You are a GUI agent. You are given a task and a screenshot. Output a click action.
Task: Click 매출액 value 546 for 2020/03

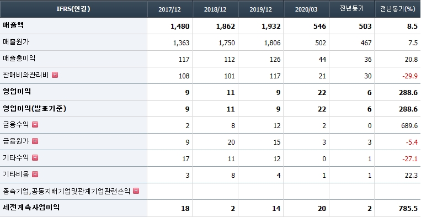[320, 27]
